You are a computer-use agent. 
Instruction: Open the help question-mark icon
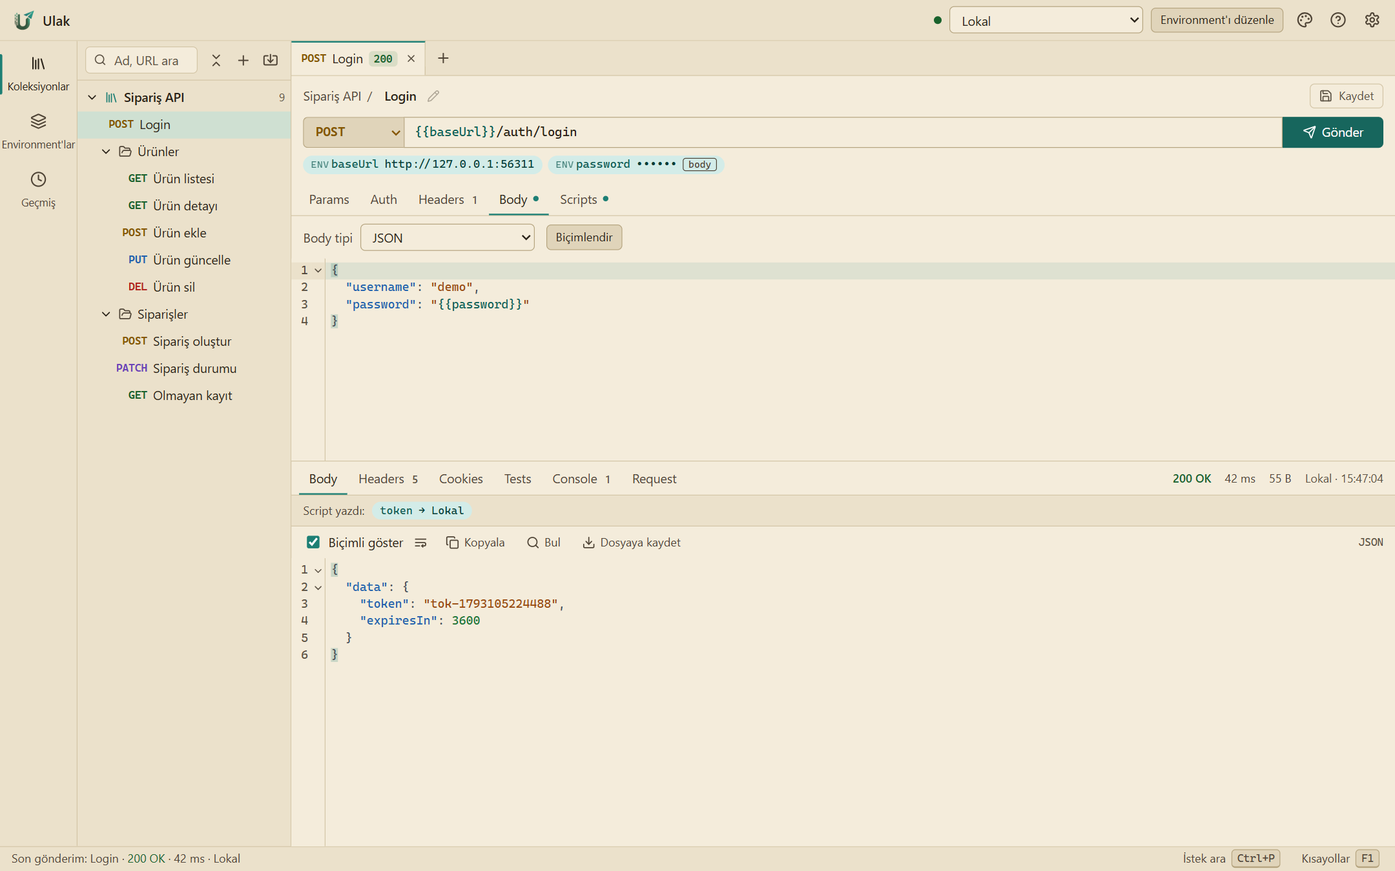1338,20
